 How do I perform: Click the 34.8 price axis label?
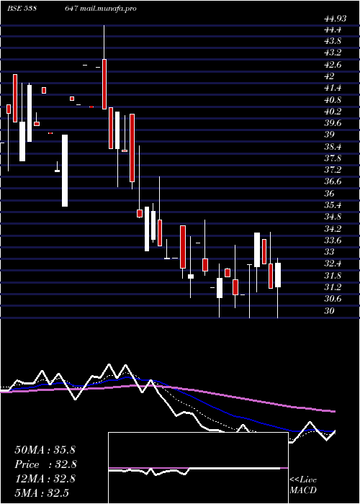[x=333, y=217]
